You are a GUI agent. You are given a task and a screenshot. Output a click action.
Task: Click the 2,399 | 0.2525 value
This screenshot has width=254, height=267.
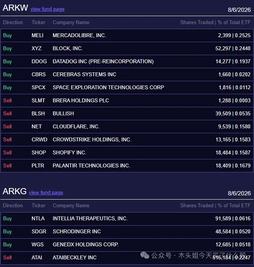(x=234, y=35)
